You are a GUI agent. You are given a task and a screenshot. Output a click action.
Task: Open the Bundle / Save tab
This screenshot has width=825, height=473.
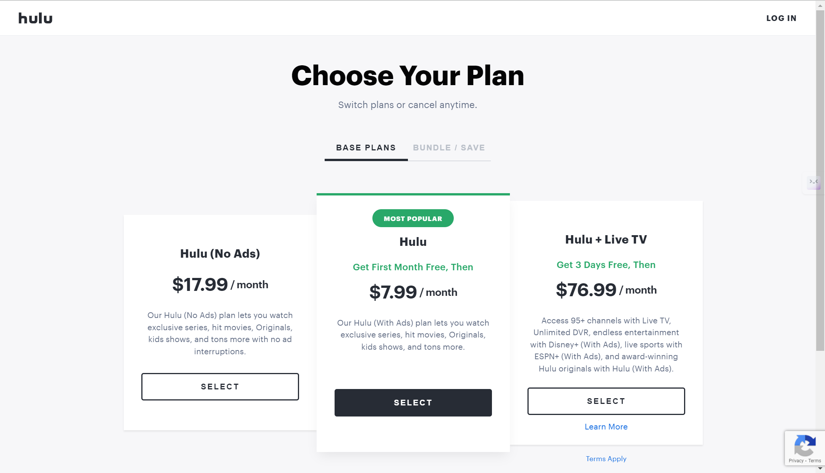click(449, 148)
